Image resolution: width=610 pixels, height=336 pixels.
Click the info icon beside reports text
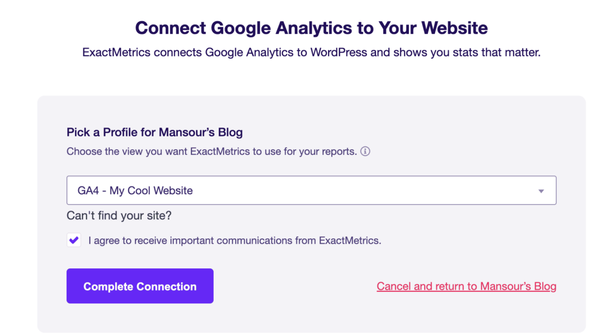365,151
